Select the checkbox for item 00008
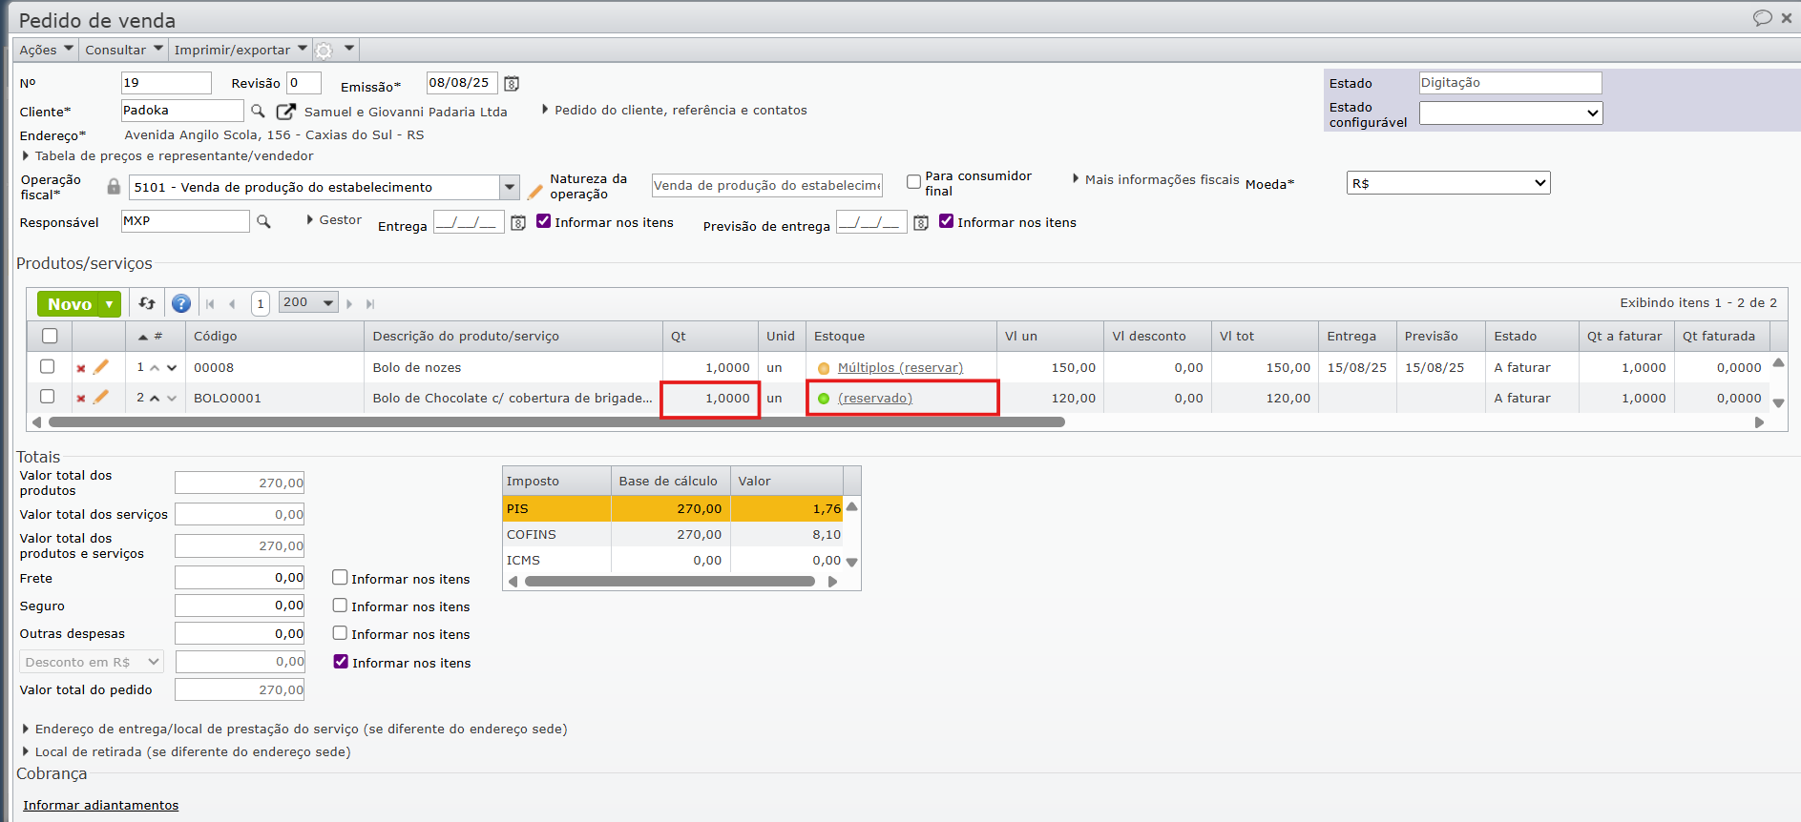Viewport: 1801px width, 822px height. pos(47,366)
